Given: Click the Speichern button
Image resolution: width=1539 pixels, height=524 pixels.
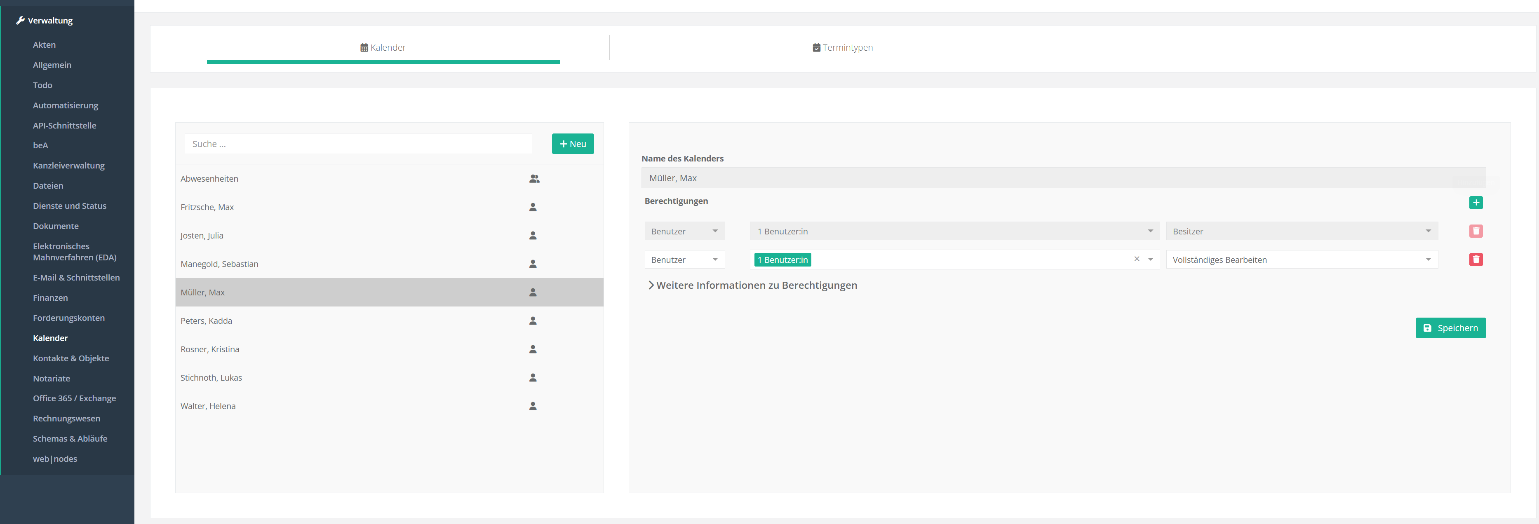Looking at the screenshot, I should coord(1450,327).
